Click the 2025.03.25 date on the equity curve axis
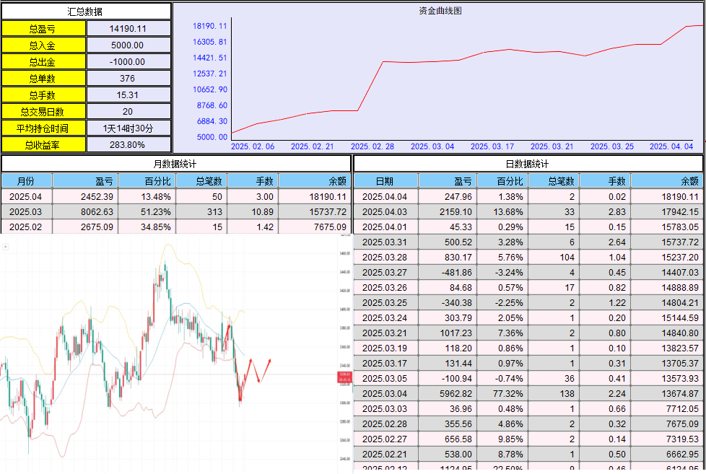Viewport: 706px width, 474px height. pos(612,146)
